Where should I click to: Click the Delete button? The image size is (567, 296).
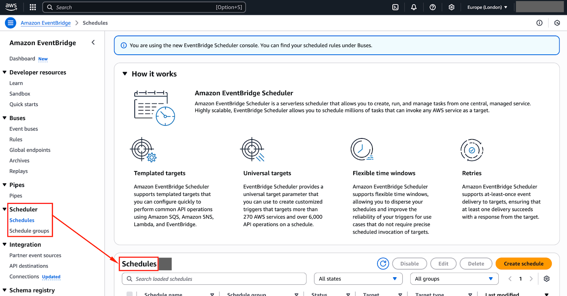coord(476,264)
